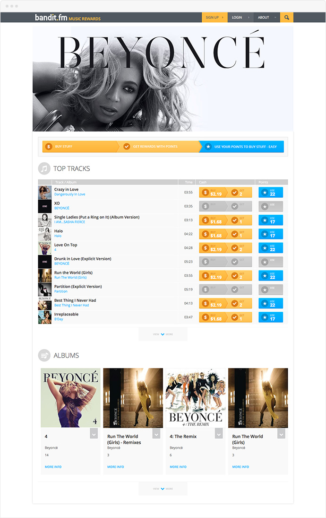
Task: Buy Crazy in Love for $2.19
Action: [213, 192]
